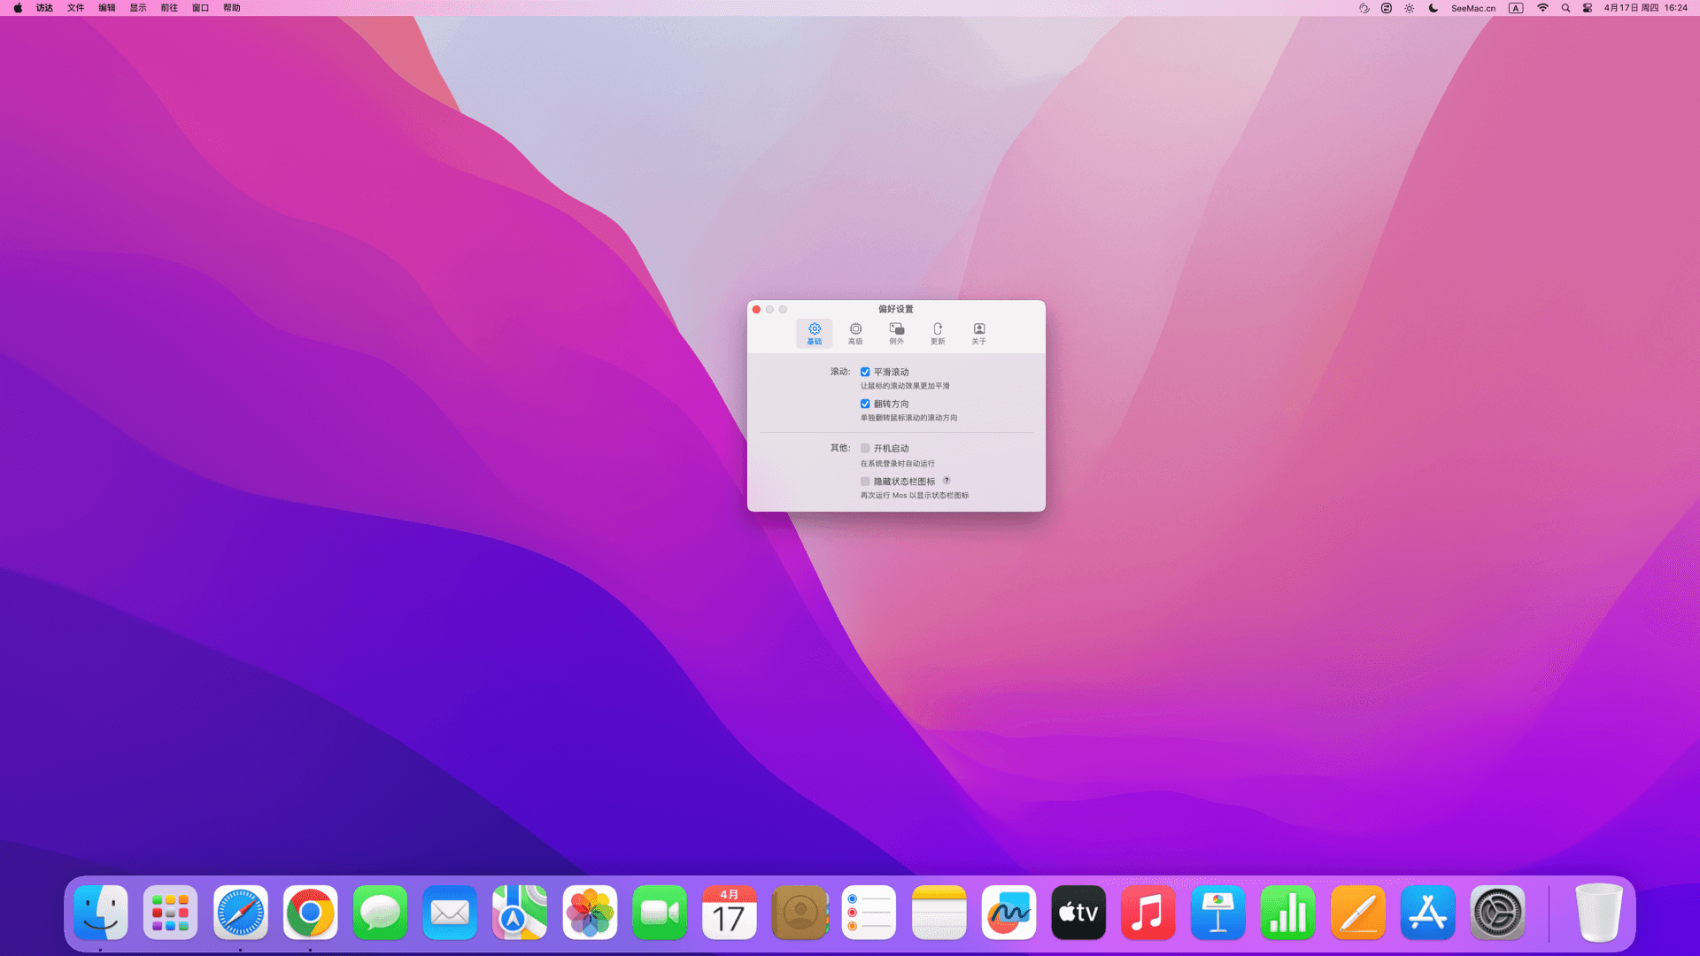Open Safari from the Dock
This screenshot has width=1700, height=956.
[240, 913]
